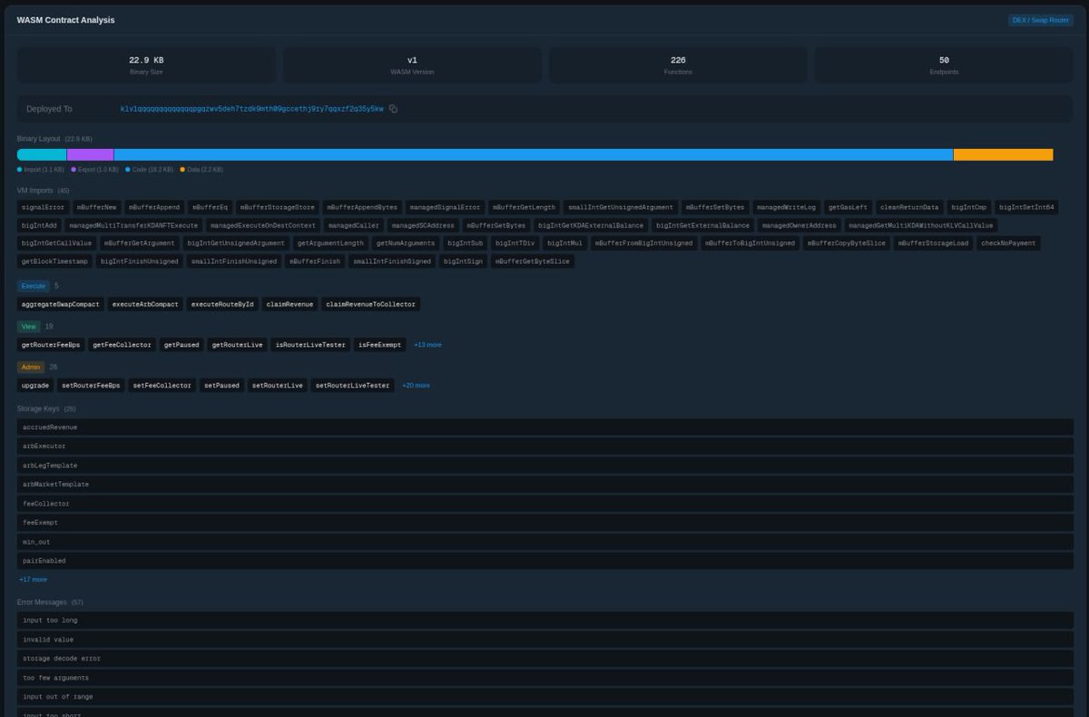Click the 22.9 KB Binary Size card
This screenshot has height=717, width=1089.
(x=146, y=64)
